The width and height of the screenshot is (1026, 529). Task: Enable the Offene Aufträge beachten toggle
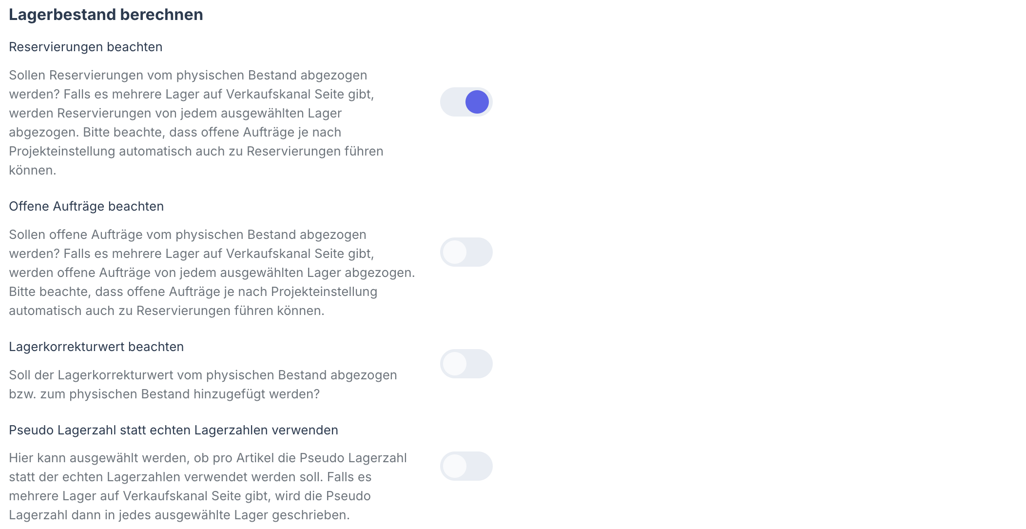466,252
